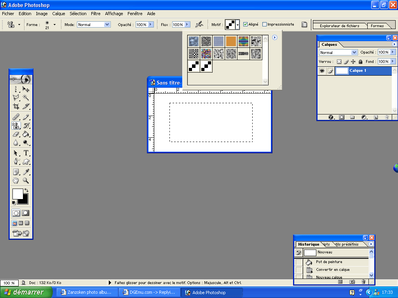Hide Calque 1 using the eye icon
The image size is (398, 298).
pyautogui.click(x=322, y=71)
